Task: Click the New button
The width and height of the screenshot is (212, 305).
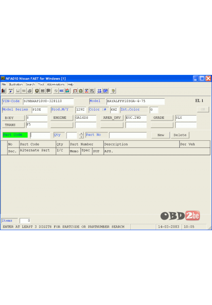Action: (161, 135)
